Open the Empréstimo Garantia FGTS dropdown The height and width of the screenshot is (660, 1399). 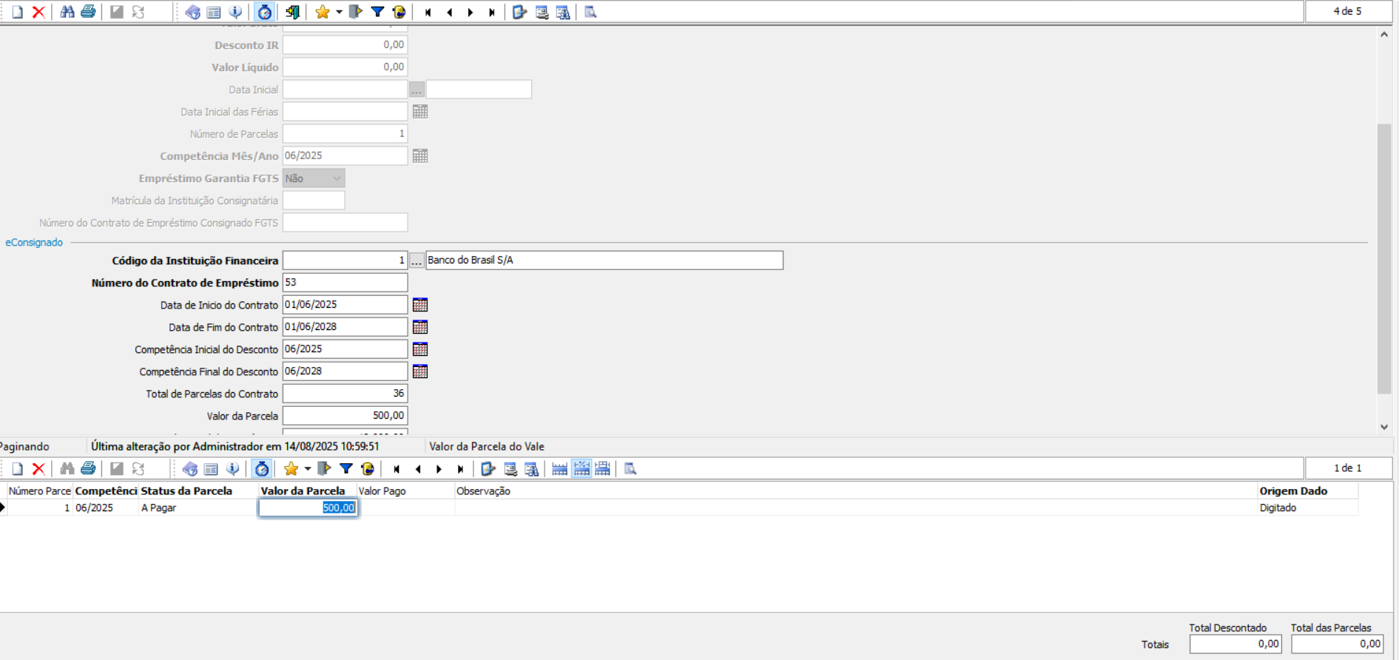click(x=314, y=178)
